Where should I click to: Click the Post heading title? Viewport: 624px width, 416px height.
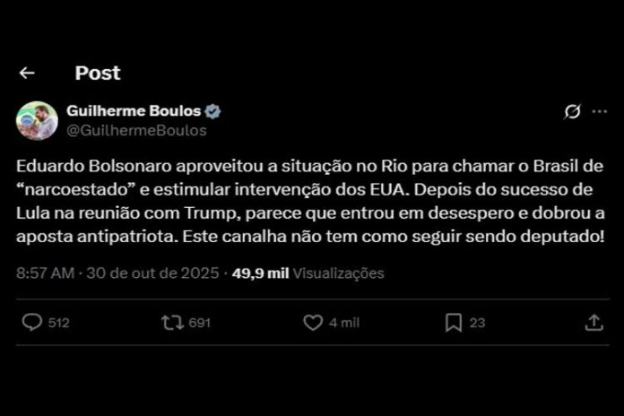point(97,74)
